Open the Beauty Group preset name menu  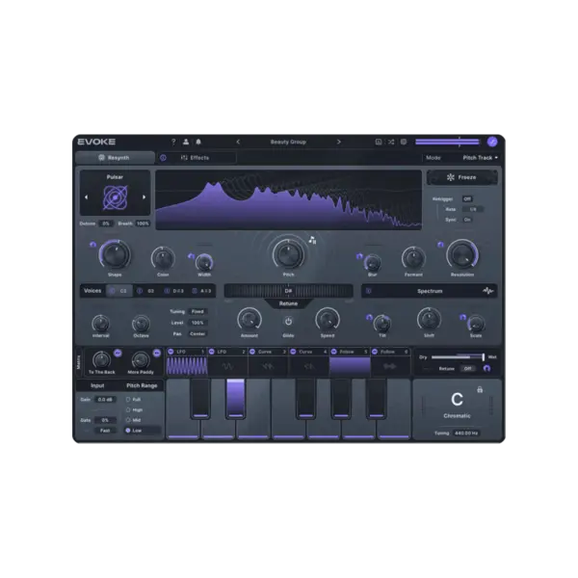click(x=288, y=142)
